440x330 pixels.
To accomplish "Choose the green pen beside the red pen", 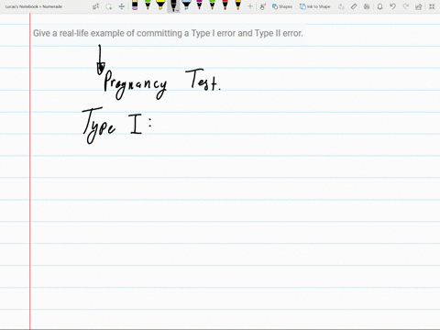I will pos(212,5).
